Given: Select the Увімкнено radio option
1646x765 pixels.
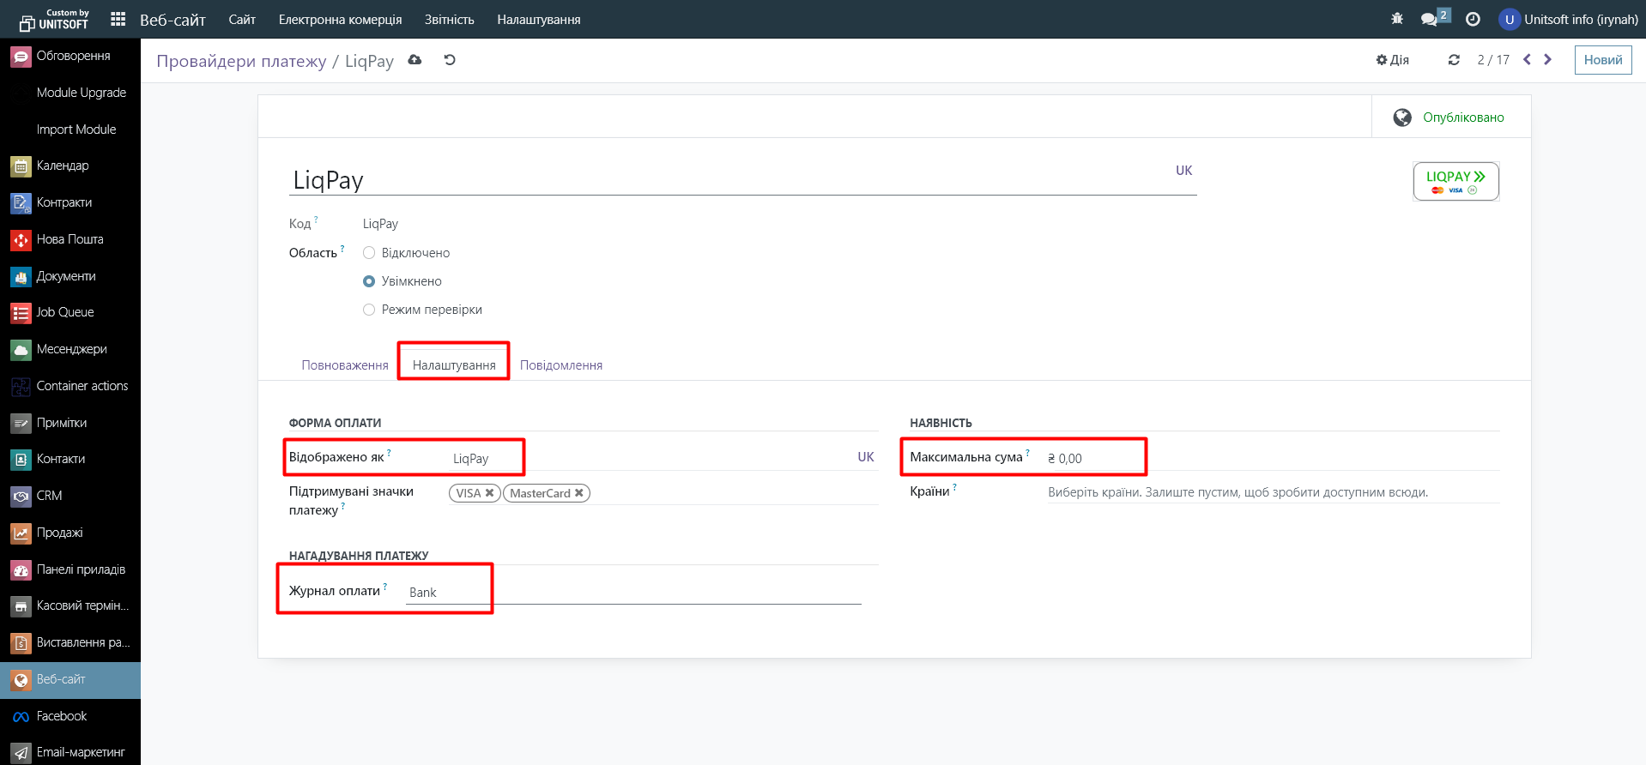Looking at the screenshot, I should [369, 281].
